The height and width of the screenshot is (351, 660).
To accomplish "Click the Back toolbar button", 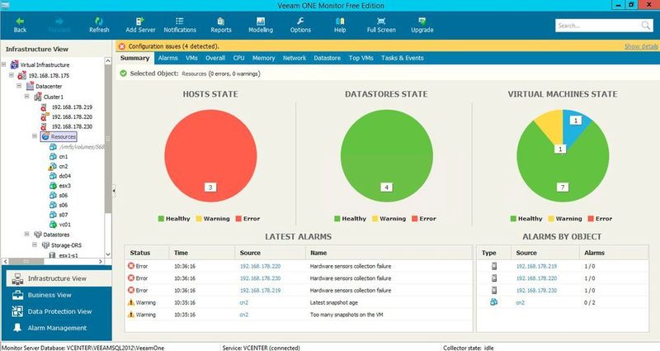I will 20,26.
